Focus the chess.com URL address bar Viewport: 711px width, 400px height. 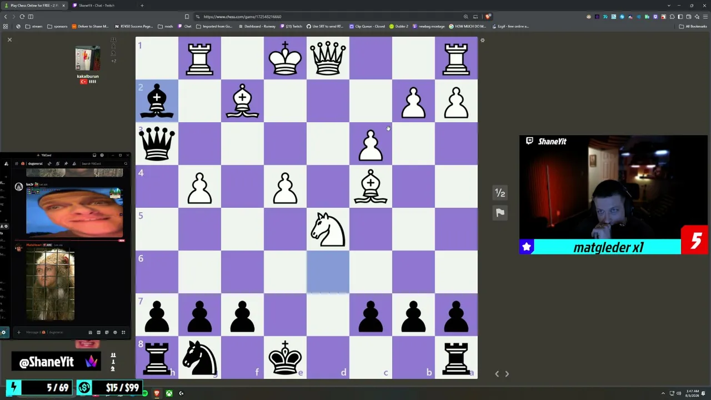[328, 17]
